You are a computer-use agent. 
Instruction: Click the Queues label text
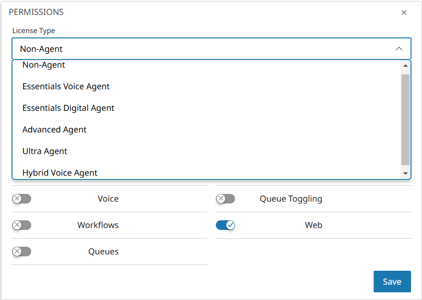click(x=104, y=252)
